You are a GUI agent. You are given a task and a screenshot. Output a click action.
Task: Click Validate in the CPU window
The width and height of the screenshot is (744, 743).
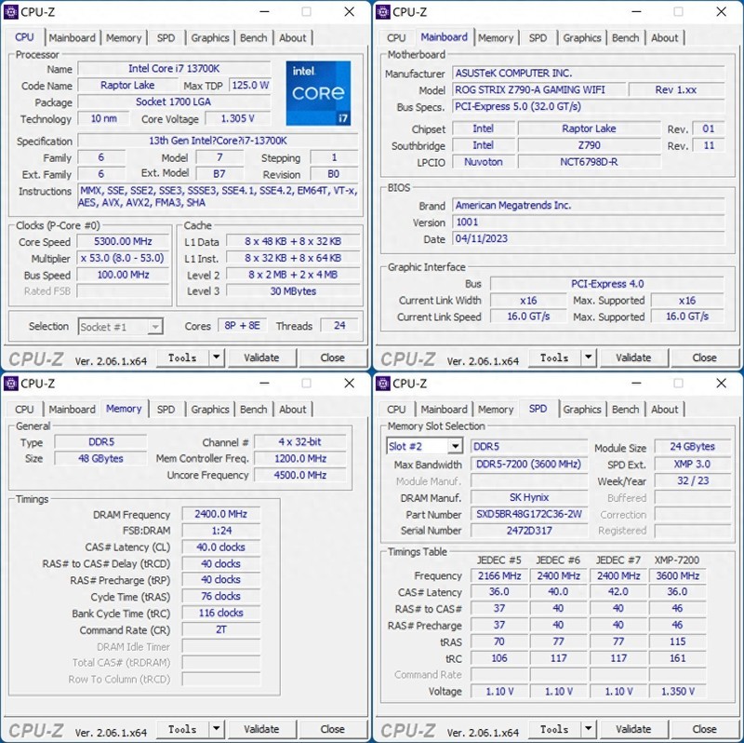coord(263,357)
